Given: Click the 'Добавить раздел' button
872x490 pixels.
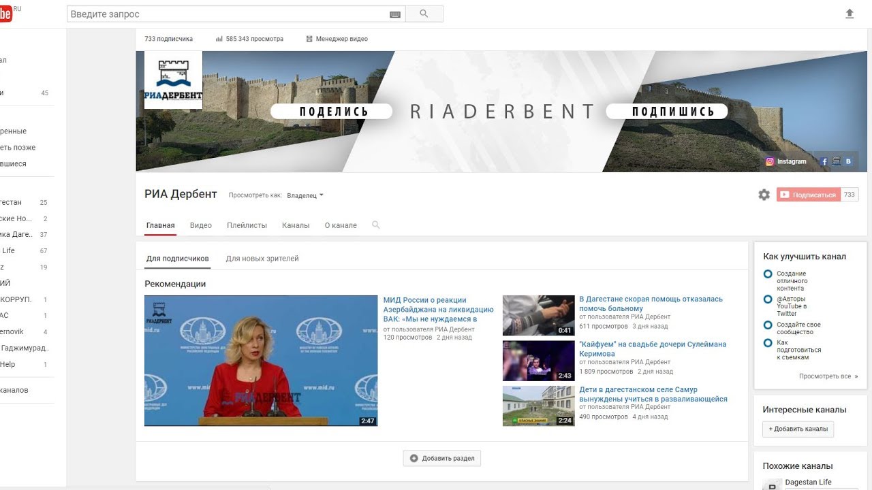Looking at the screenshot, I should click(x=442, y=459).
